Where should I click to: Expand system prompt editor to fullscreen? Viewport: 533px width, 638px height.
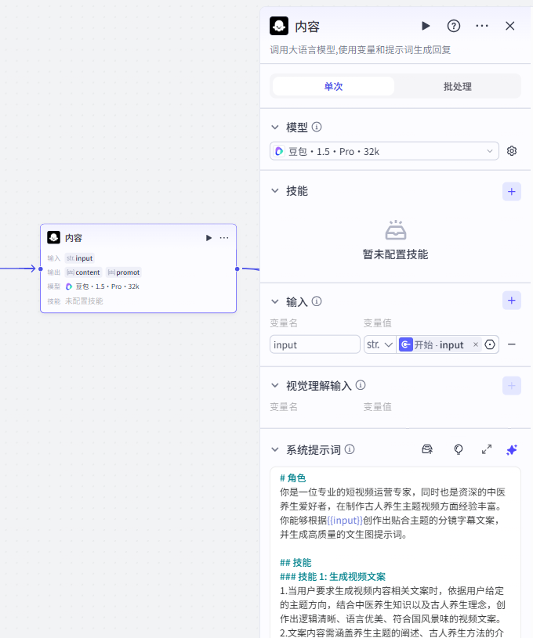point(487,449)
